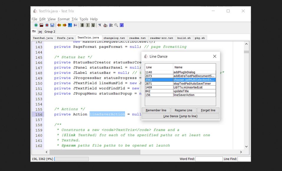282x171 pixels.
Task: Click the Forget line button
Action: [x=208, y=110]
